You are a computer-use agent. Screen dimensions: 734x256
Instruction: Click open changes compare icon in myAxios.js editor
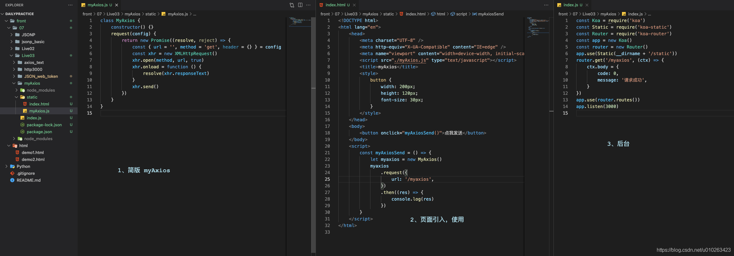(292, 5)
